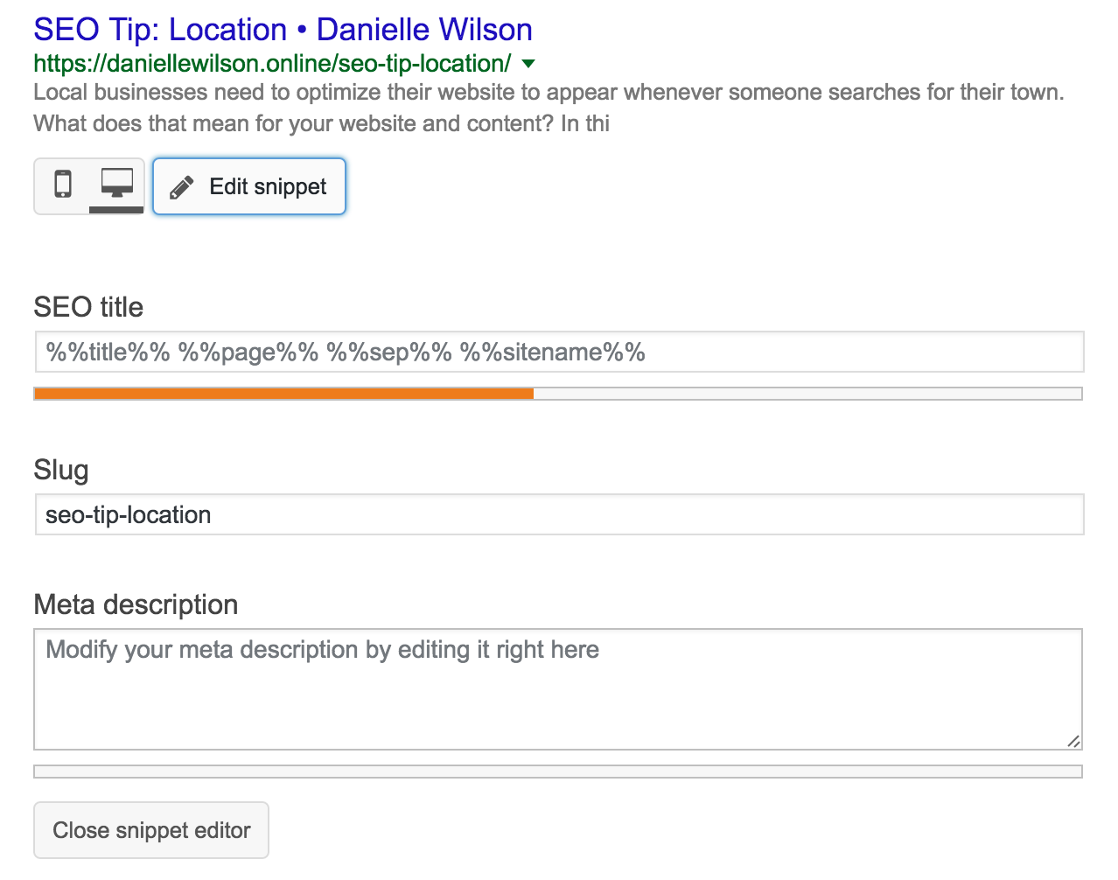Click the empty meta description progress bar
The image size is (1118, 880).
pyautogui.click(x=558, y=772)
